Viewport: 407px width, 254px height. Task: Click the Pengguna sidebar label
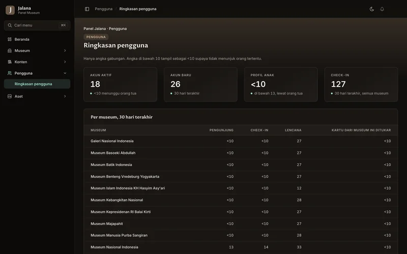point(23,73)
